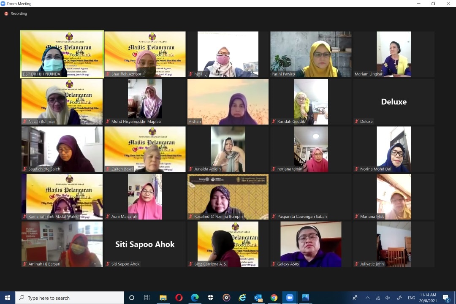
Task: Click the Cortana circle button
Action: pos(131,298)
